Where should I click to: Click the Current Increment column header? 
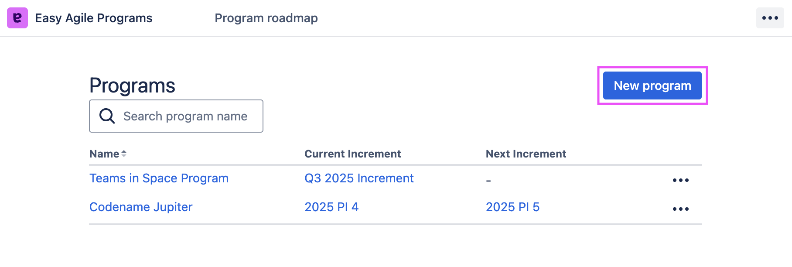[352, 154]
